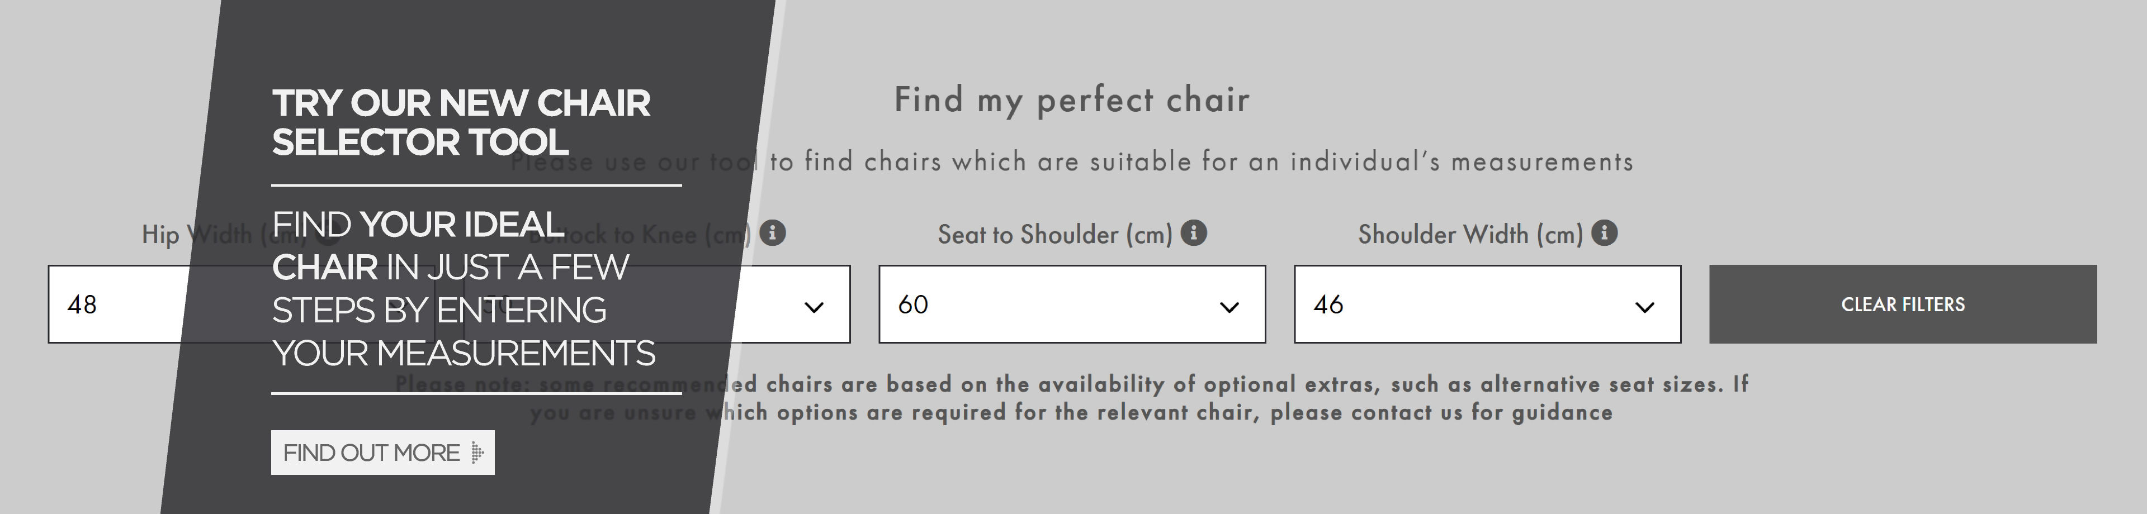Click the dotted arrow in Find Out More
This screenshot has height=514, width=2147.
[477, 453]
